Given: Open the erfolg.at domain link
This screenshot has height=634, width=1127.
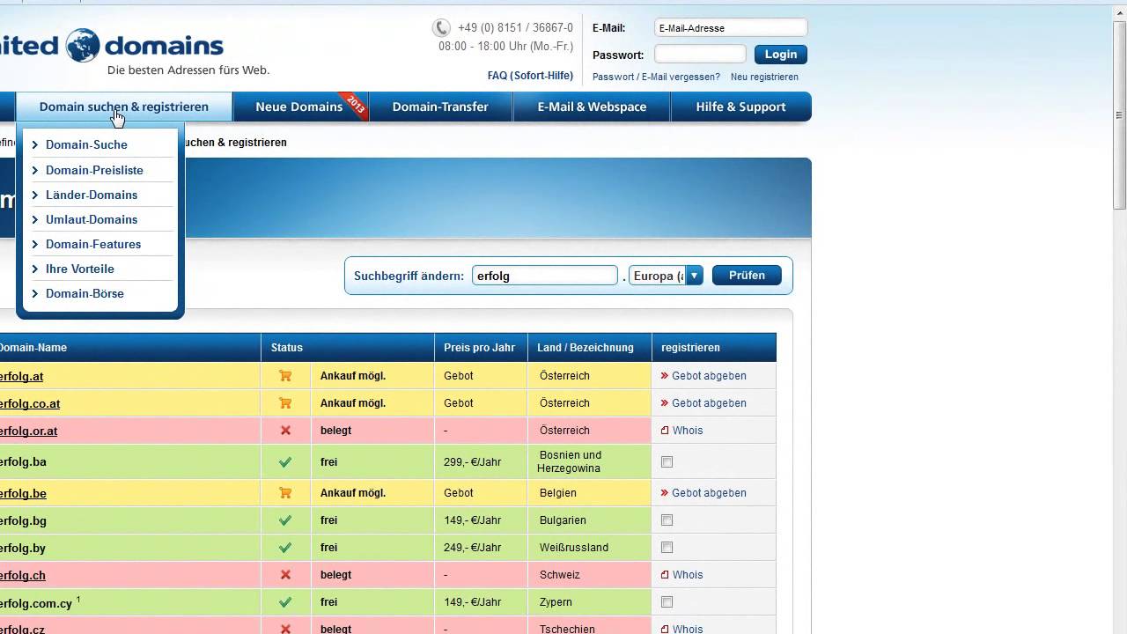Looking at the screenshot, I should coord(21,376).
